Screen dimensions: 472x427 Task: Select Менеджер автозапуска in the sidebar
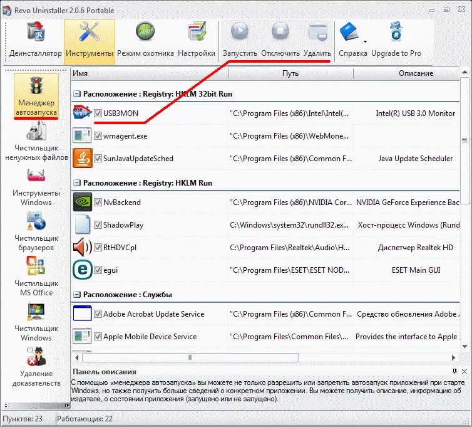(x=36, y=96)
